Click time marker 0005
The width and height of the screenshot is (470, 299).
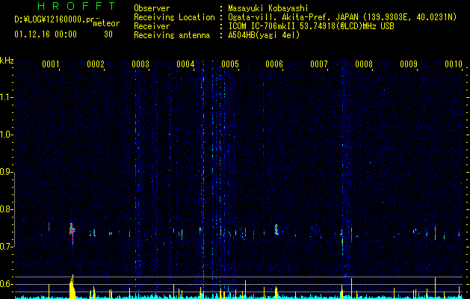(x=230, y=64)
